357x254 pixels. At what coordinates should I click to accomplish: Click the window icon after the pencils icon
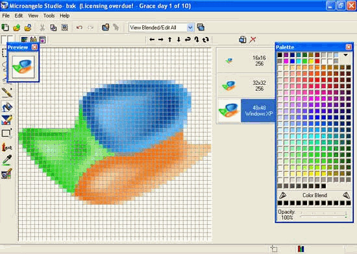point(42,40)
